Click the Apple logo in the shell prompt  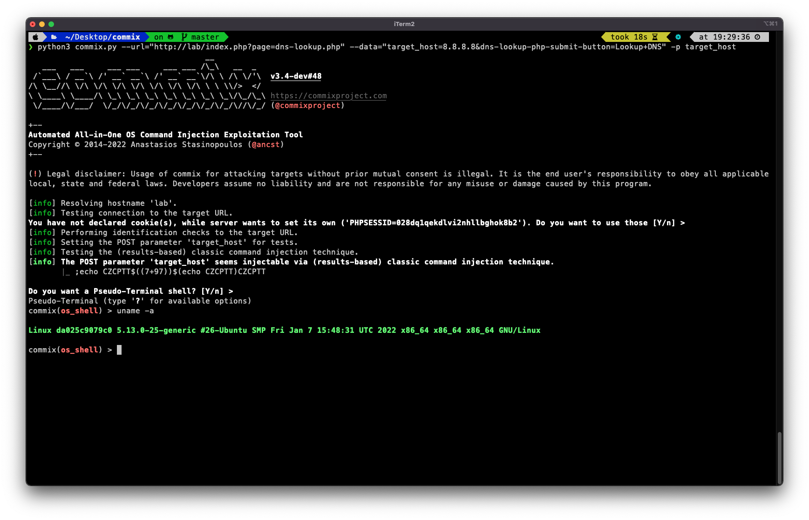coord(35,37)
